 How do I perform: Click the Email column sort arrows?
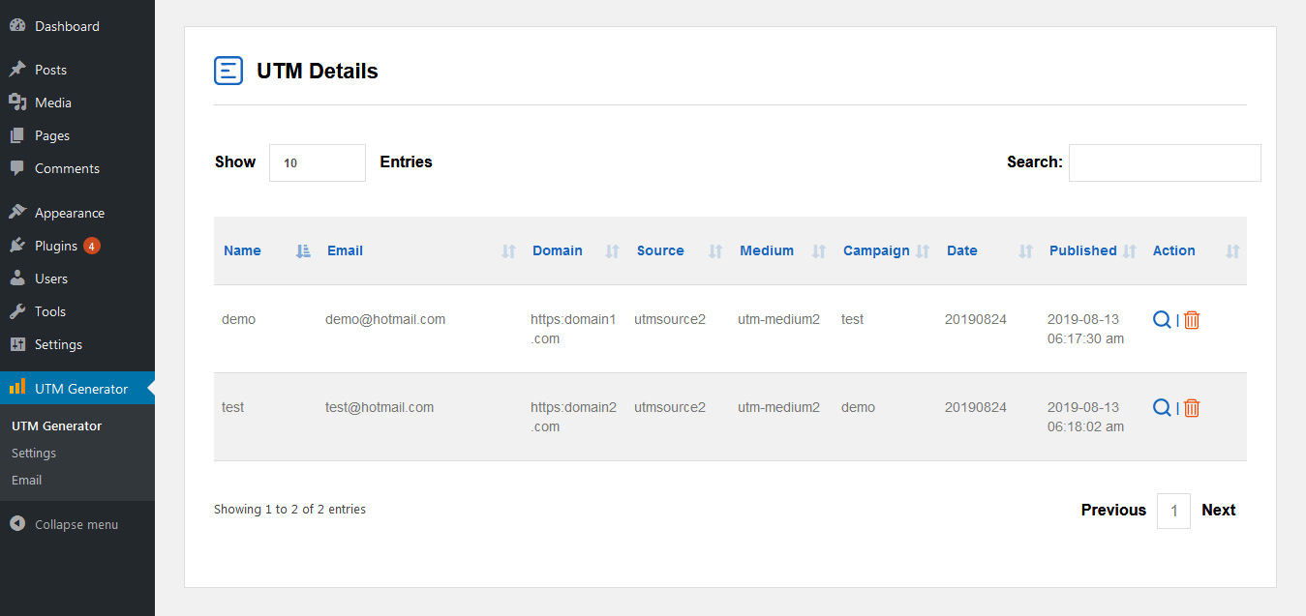509,251
